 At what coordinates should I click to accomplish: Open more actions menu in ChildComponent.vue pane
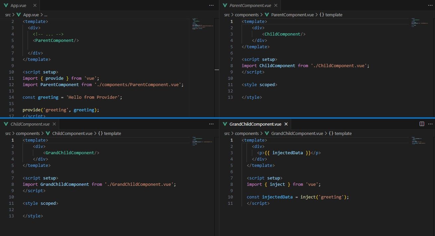tap(211, 124)
